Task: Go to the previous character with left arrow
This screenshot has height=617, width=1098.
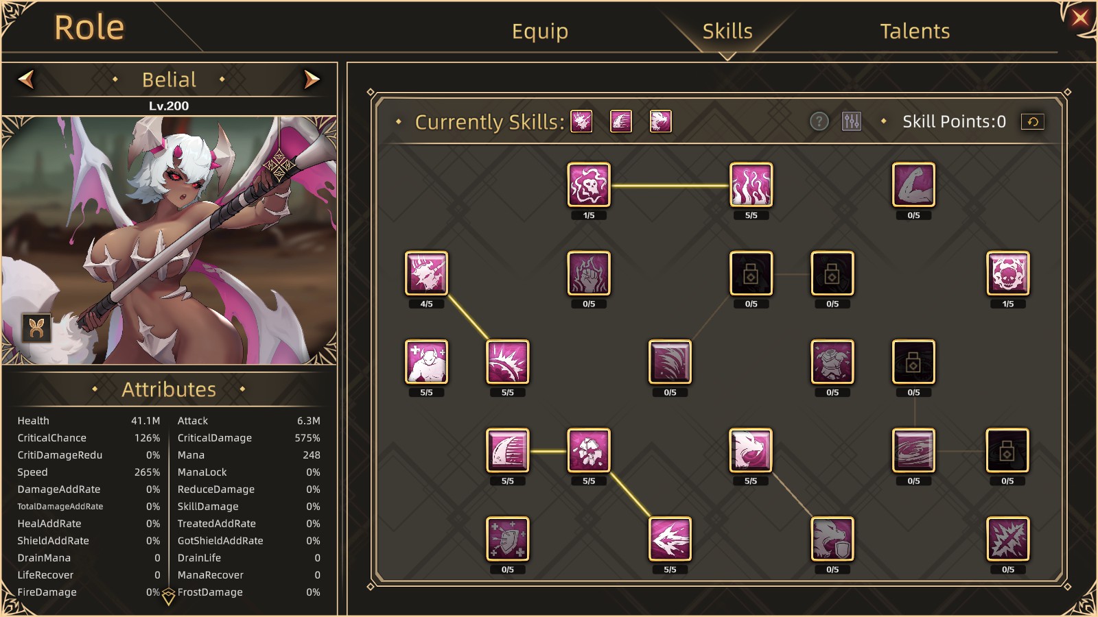Action: pyautogui.click(x=26, y=80)
